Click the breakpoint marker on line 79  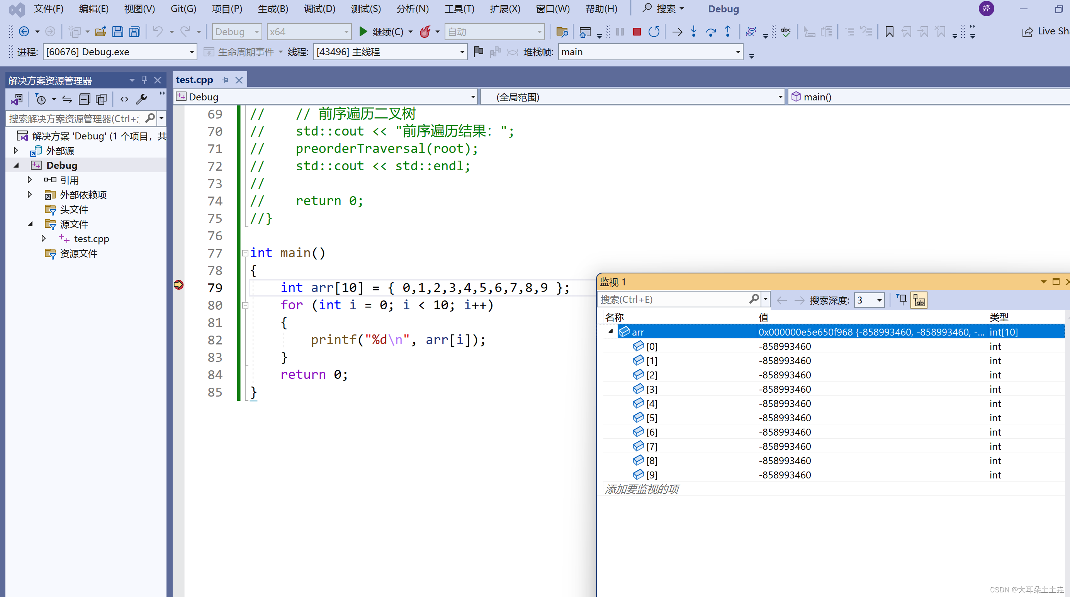(178, 285)
